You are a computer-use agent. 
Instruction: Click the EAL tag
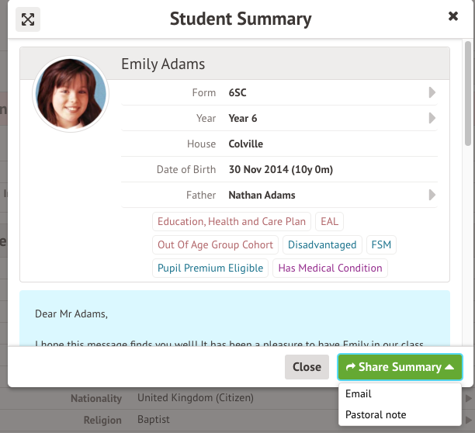click(x=330, y=221)
